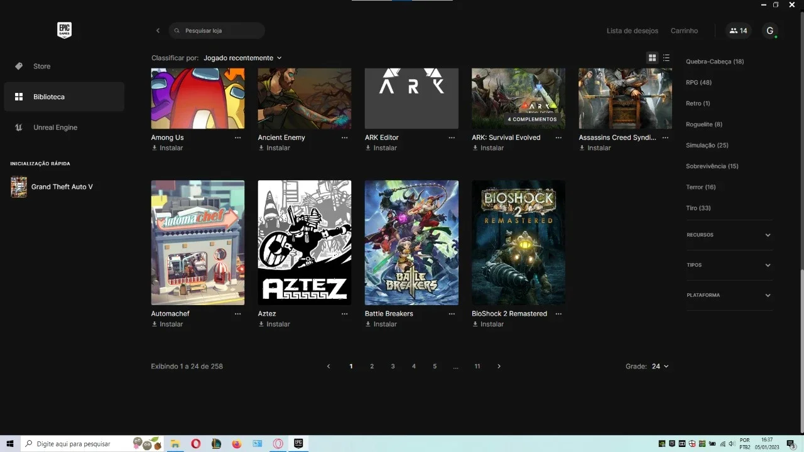Expand the TIPOS filter section
The width and height of the screenshot is (804, 452).
(729, 266)
